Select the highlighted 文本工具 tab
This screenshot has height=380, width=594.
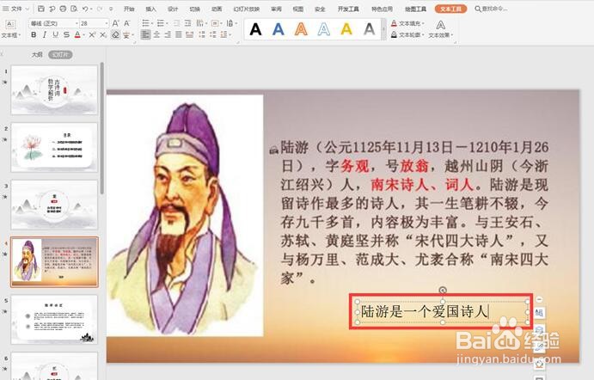pyautogui.click(x=450, y=9)
